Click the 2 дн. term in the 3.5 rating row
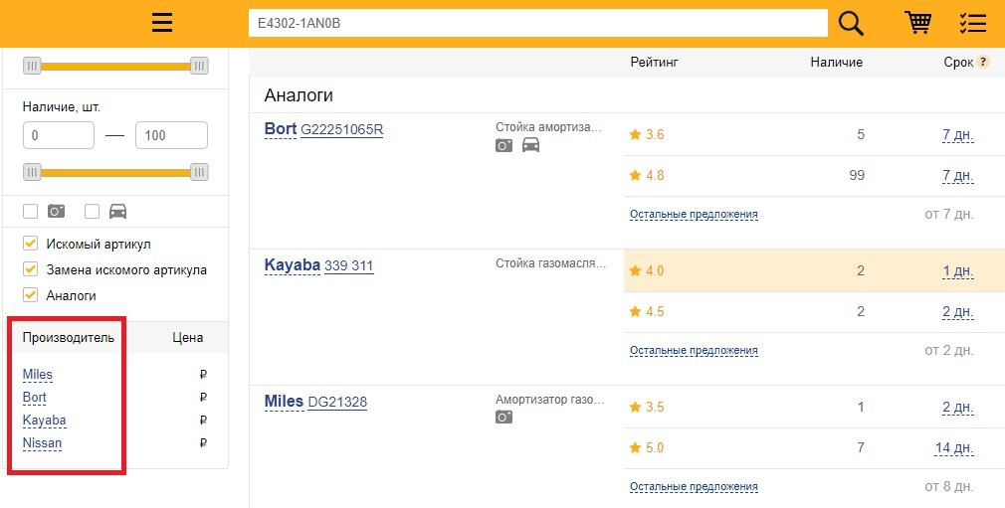Viewport: 1005px width, 508px height. tap(957, 408)
